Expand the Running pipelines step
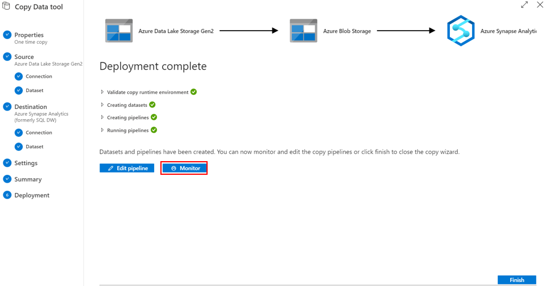Viewport: 546px width, 286px height. click(x=102, y=131)
